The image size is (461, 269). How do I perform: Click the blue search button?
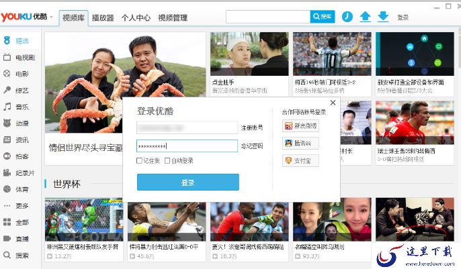click(x=323, y=17)
